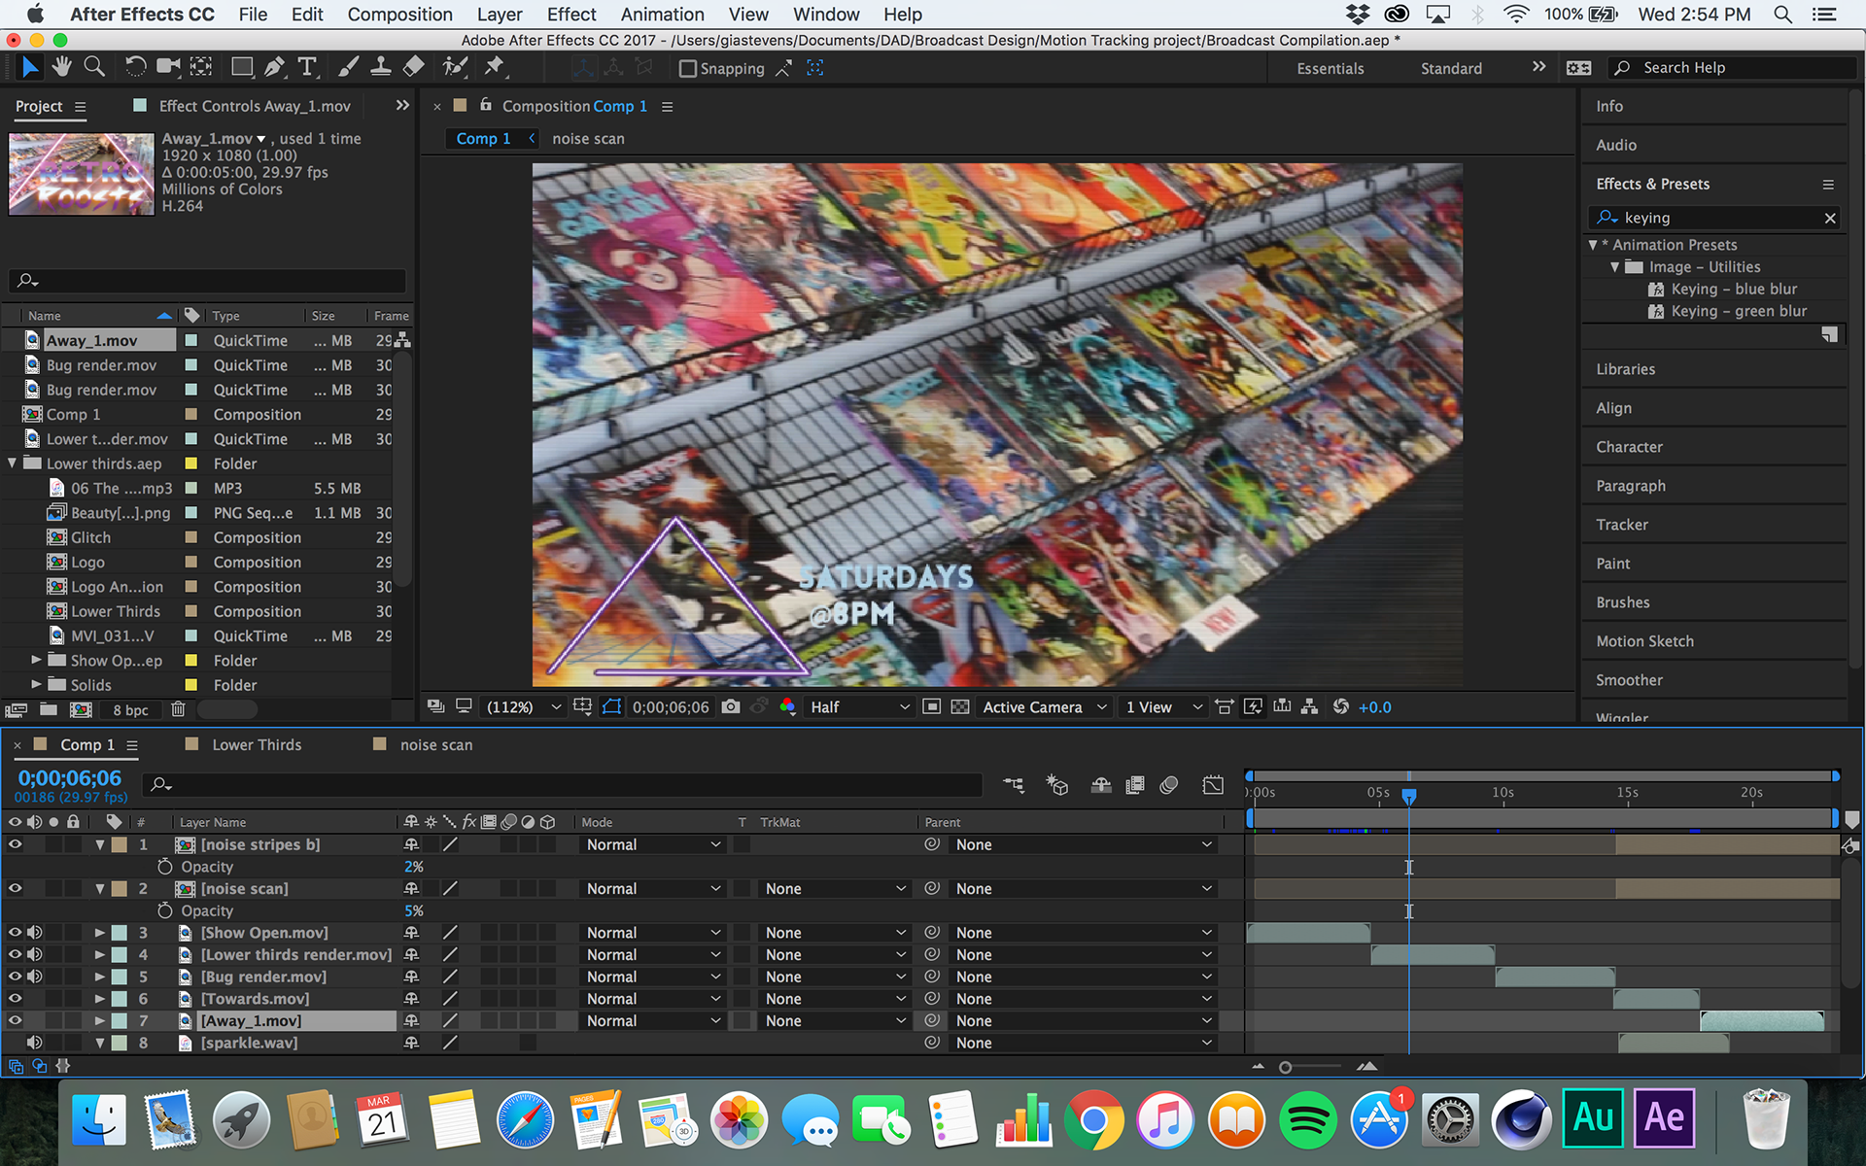Select the Puppet Pin tool
The width and height of the screenshot is (1866, 1166).
(495, 67)
